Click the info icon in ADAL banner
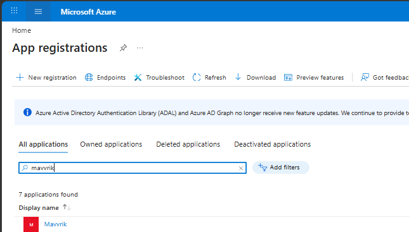This screenshot has width=409, height=232. (27, 113)
